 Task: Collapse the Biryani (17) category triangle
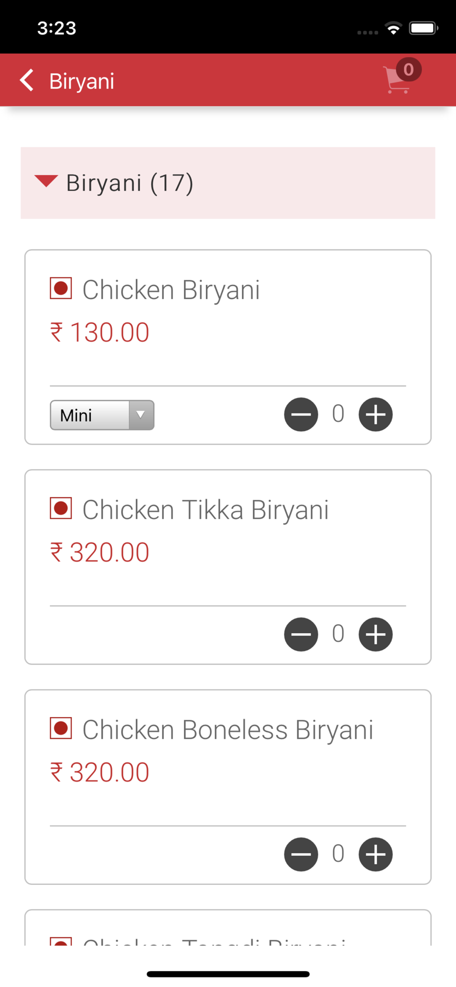click(x=46, y=181)
